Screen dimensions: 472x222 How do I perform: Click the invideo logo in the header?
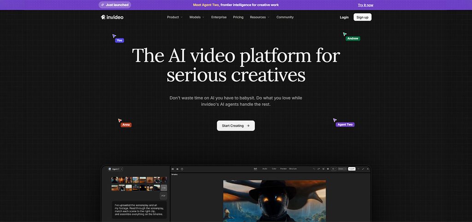112,17
